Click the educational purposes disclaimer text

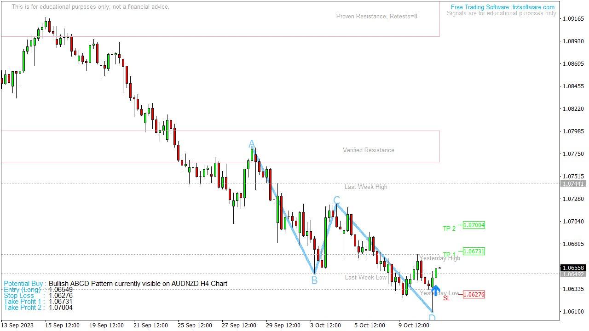pos(90,7)
